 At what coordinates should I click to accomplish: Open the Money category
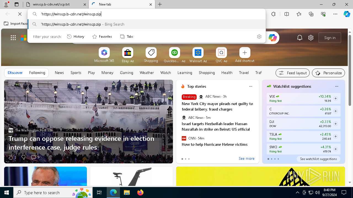tap(107, 73)
